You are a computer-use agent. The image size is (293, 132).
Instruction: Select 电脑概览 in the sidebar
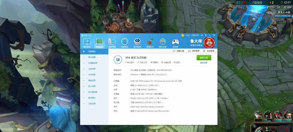(x=94, y=51)
